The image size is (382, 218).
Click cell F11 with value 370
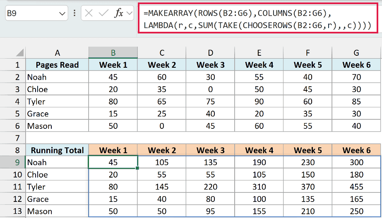tap(308, 187)
